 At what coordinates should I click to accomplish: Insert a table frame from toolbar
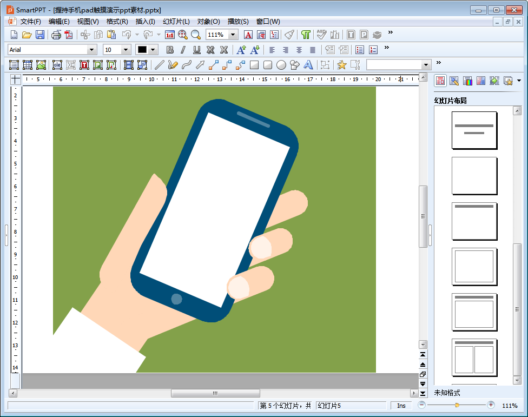pyautogui.click(x=27, y=64)
